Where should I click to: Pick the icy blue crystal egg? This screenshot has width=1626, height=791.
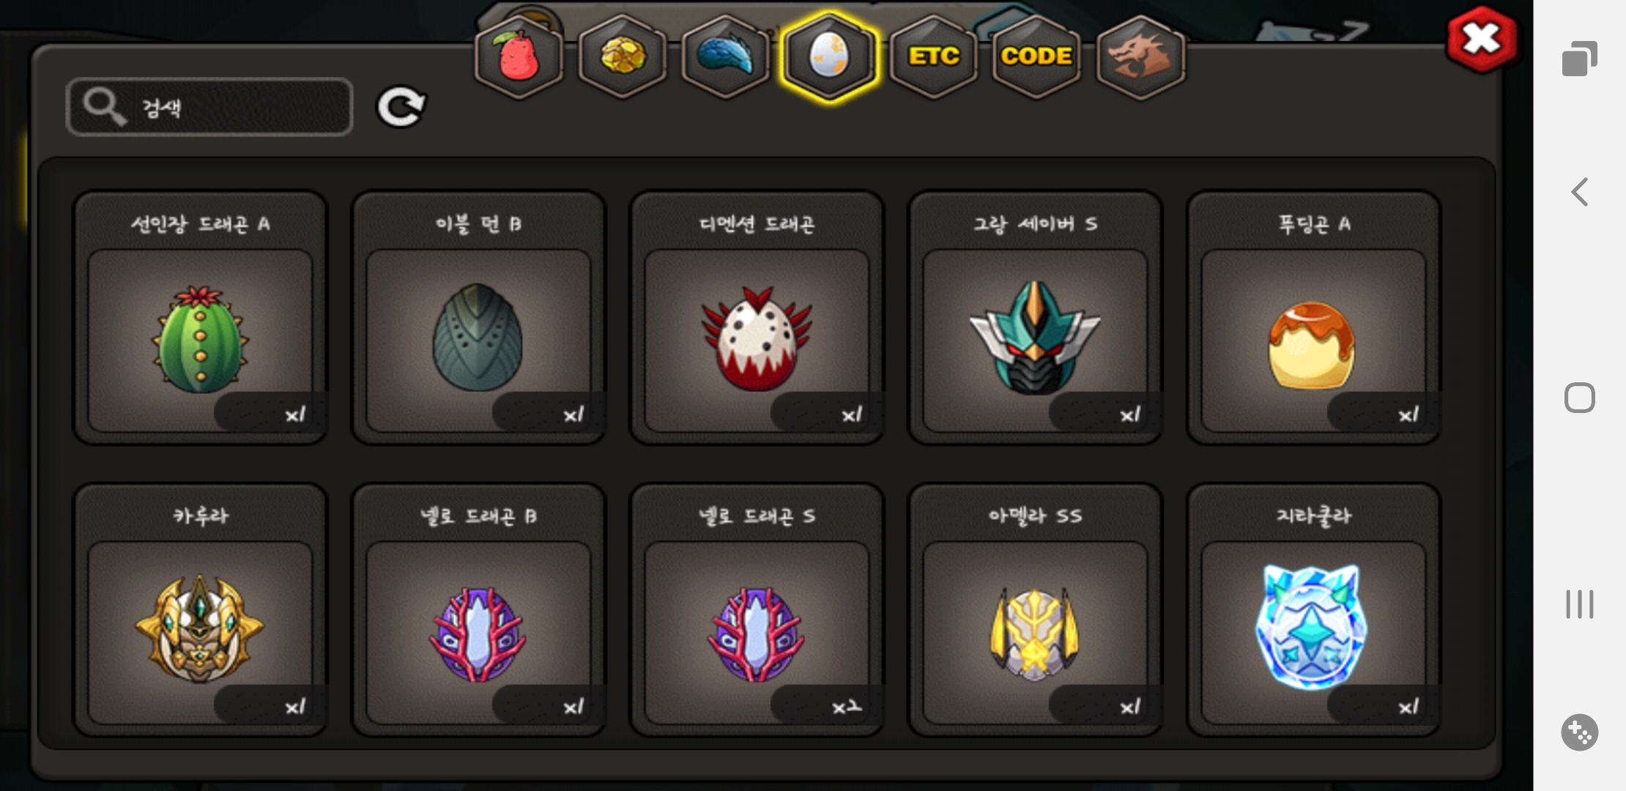tap(1313, 610)
